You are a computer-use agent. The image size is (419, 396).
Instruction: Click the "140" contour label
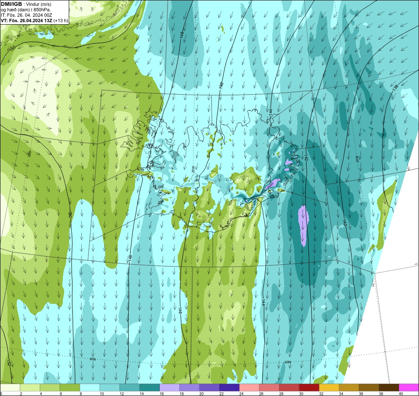click(344, 223)
